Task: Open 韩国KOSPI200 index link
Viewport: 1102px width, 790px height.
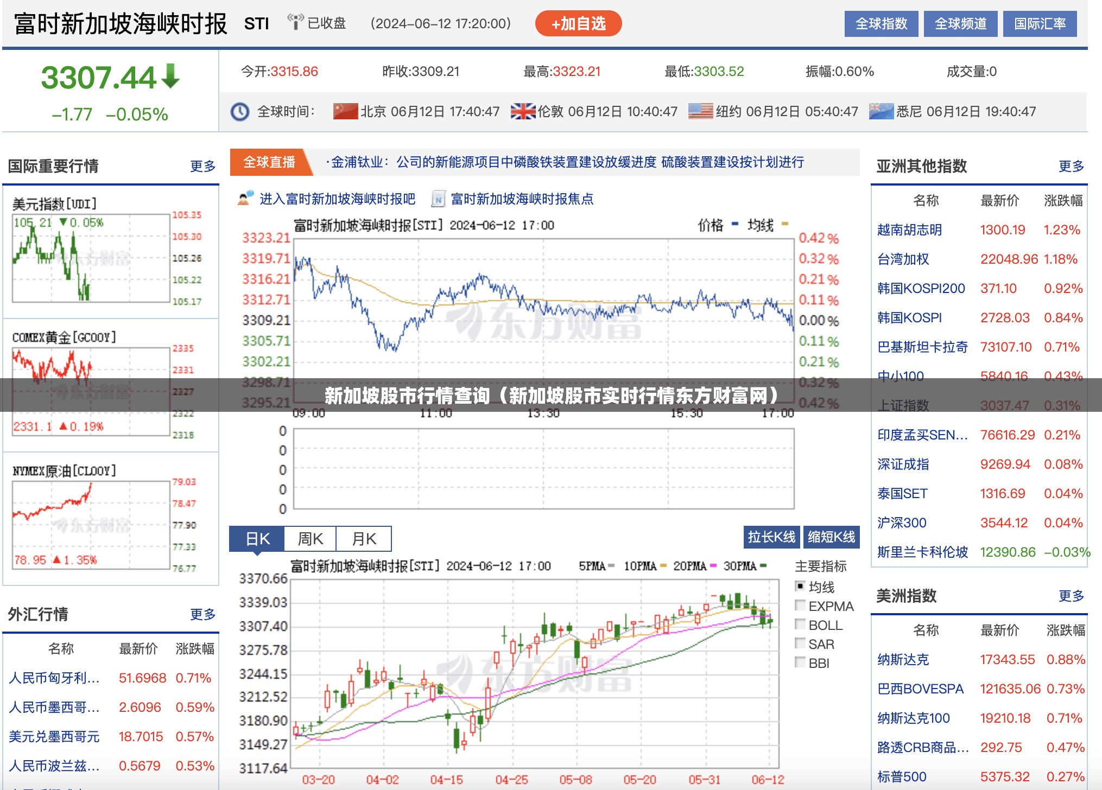Action: pyautogui.click(x=921, y=289)
